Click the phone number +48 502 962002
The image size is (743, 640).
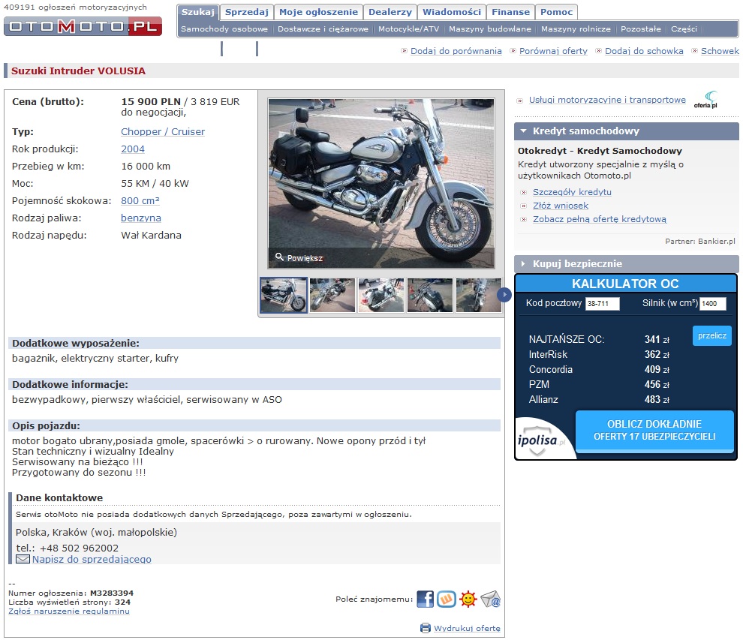coord(79,548)
